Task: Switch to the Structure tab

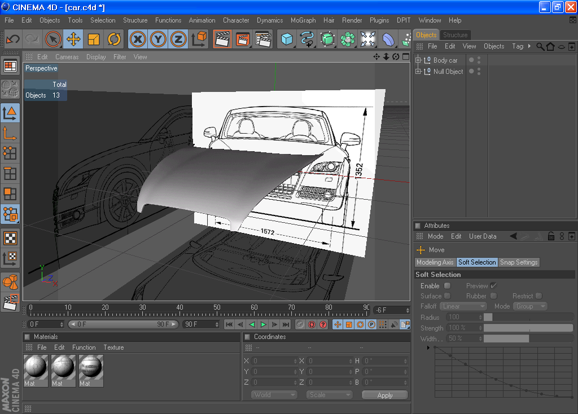Action: (456, 35)
